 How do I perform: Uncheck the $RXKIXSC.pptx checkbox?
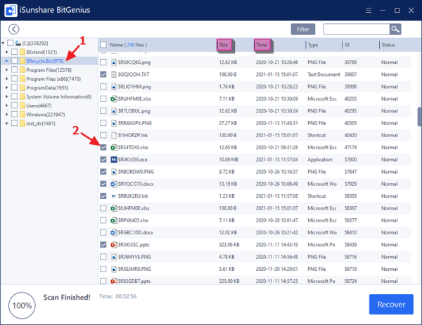(x=103, y=245)
